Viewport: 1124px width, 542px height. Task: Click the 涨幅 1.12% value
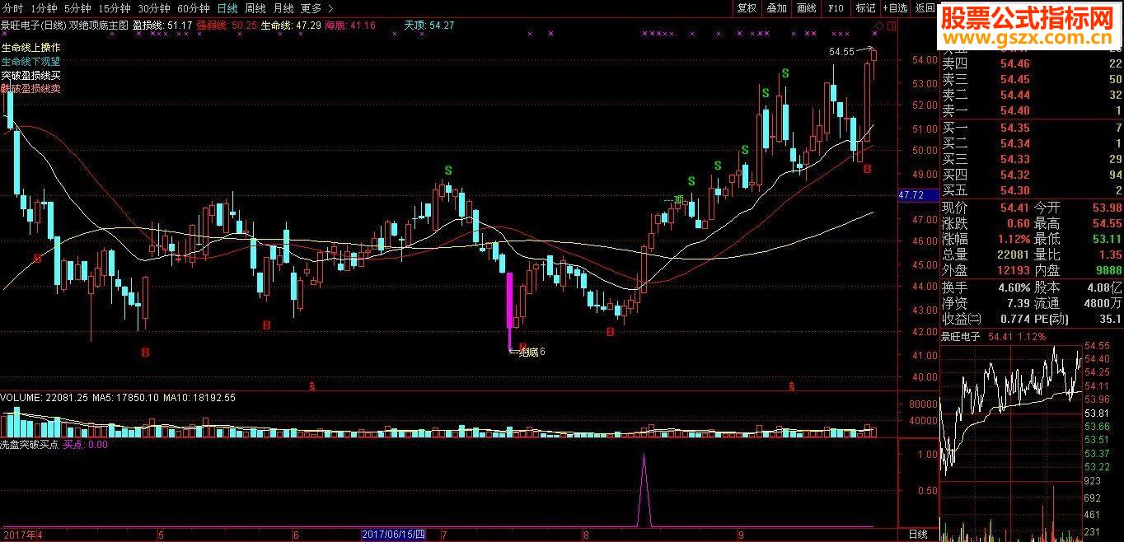pyautogui.click(x=986, y=239)
